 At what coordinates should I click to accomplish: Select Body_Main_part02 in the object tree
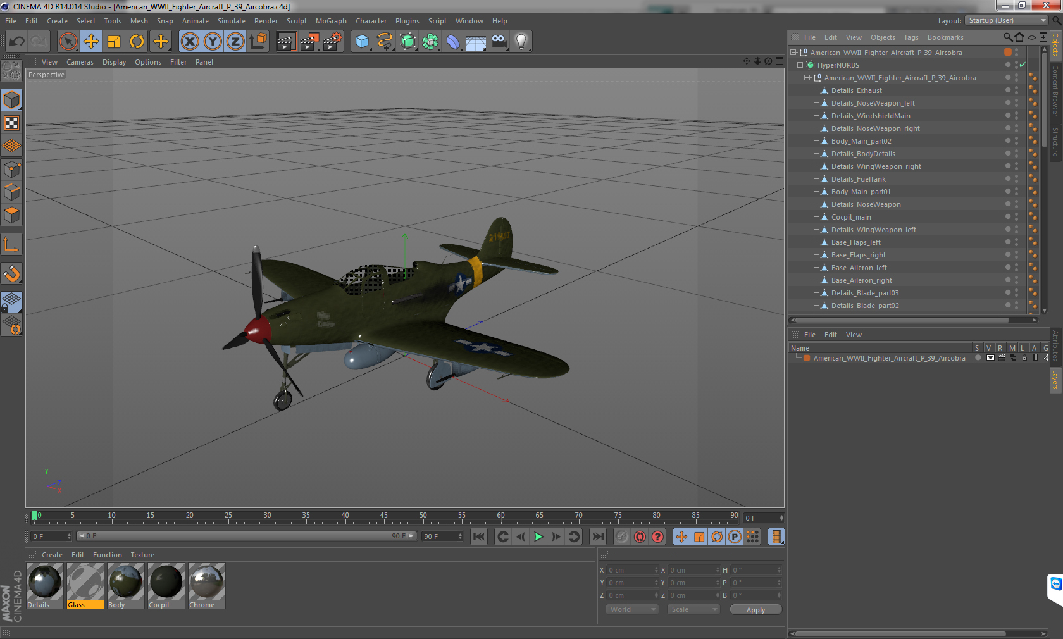(x=861, y=141)
